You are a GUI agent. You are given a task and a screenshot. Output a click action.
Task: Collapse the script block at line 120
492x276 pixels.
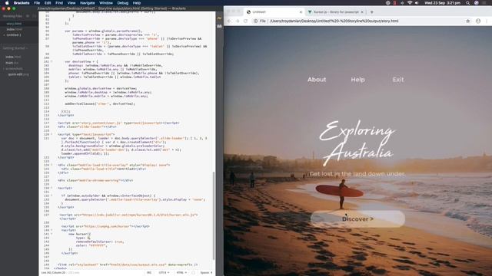(52, 134)
